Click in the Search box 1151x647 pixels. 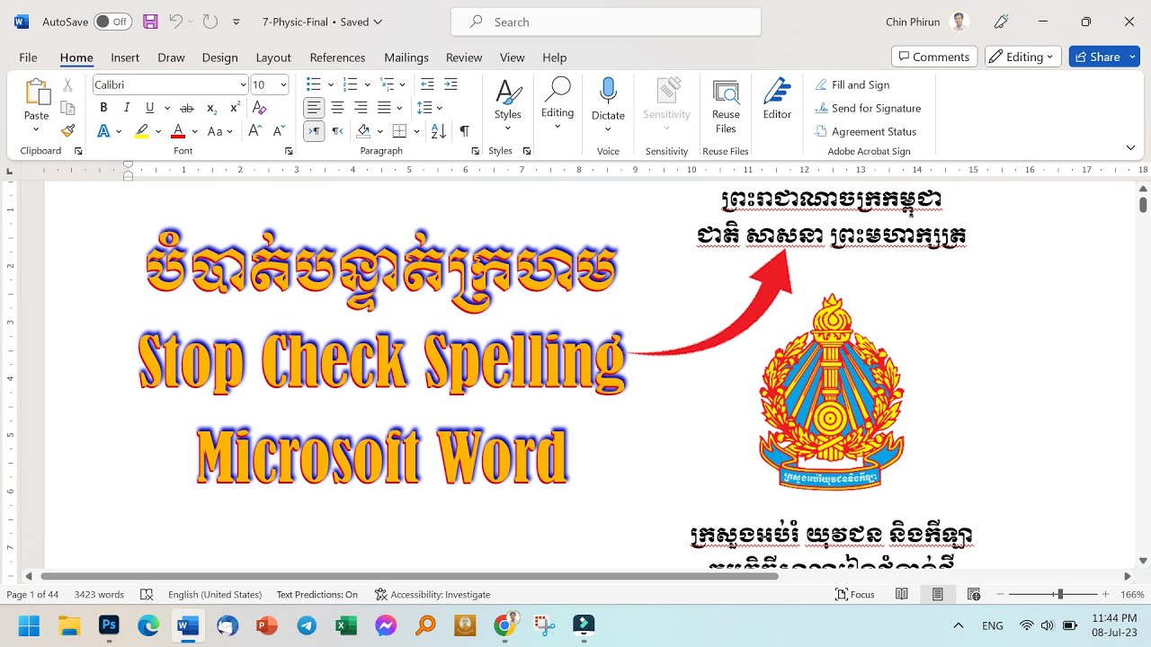pyautogui.click(x=606, y=22)
